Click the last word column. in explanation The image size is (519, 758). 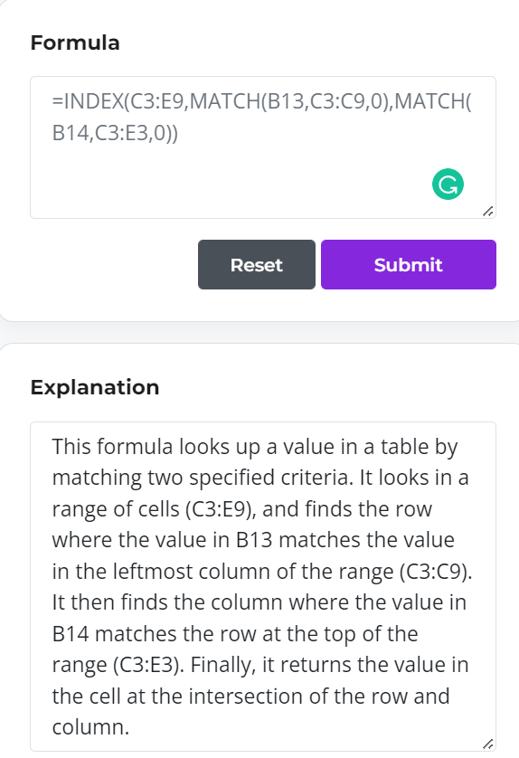pyautogui.click(x=90, y=727)
